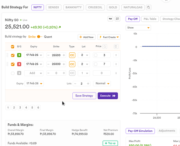Tick the price checkbox next to 3
Viewport: 180px width, 146px height.
[95, 55]
